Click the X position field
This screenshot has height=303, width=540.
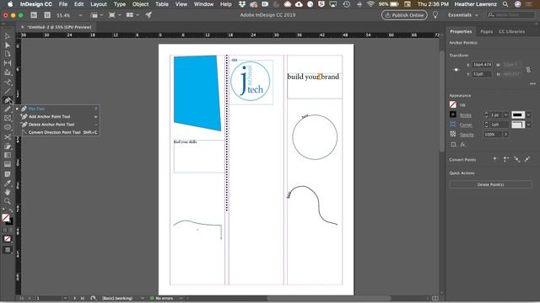pos(482,65)
